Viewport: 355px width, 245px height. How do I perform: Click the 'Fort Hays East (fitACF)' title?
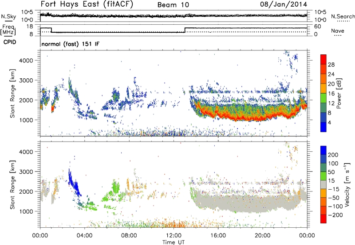(x=87, y=4)
